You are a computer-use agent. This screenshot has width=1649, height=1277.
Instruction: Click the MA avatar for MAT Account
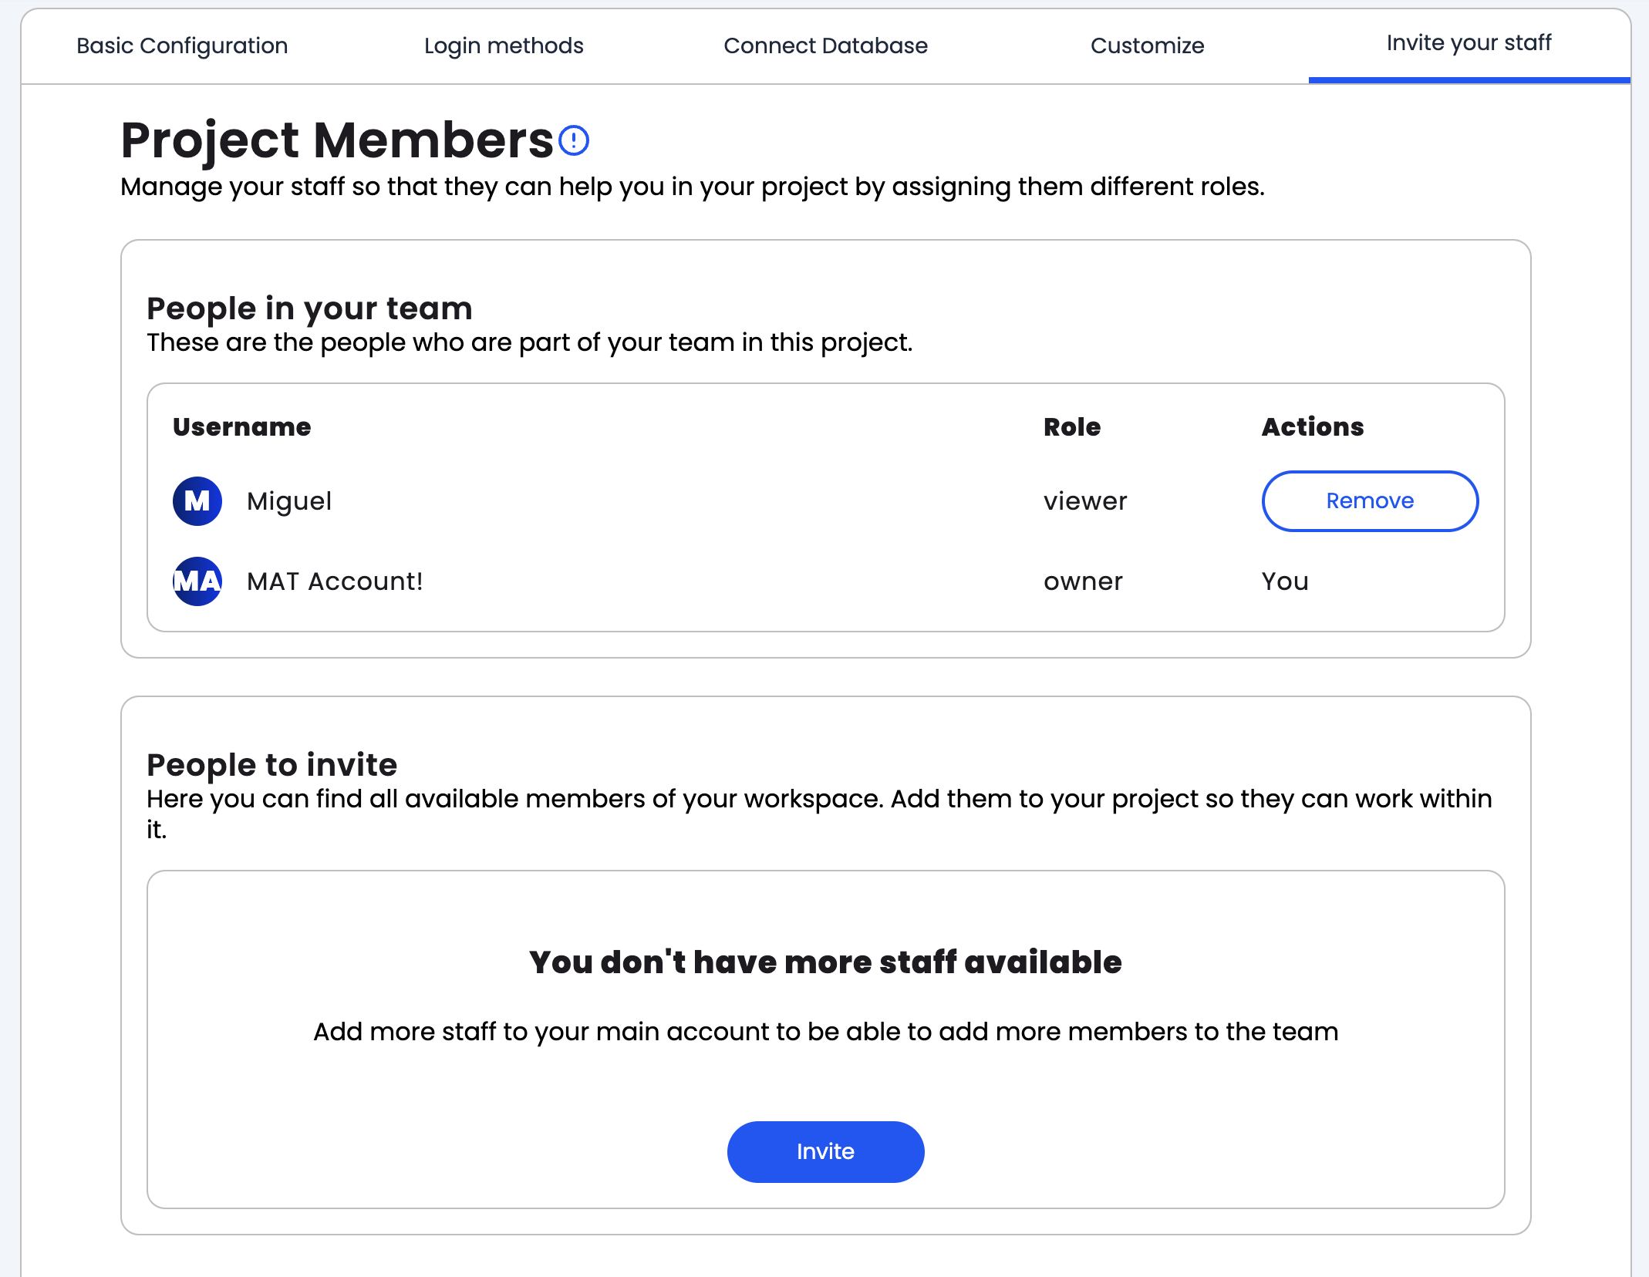click(197, 581)
